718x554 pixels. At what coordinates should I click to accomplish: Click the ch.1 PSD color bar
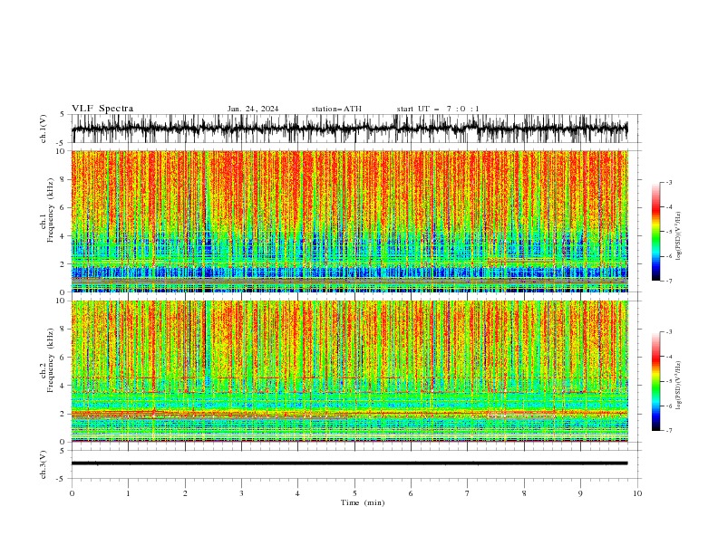click(x=655, y=232)
